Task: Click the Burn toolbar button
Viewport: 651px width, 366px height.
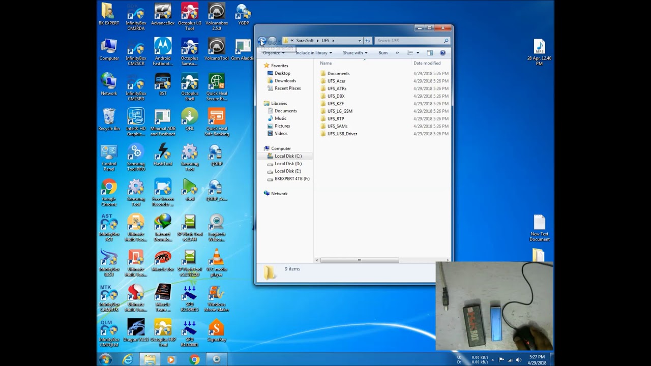Action: [383, 53]
